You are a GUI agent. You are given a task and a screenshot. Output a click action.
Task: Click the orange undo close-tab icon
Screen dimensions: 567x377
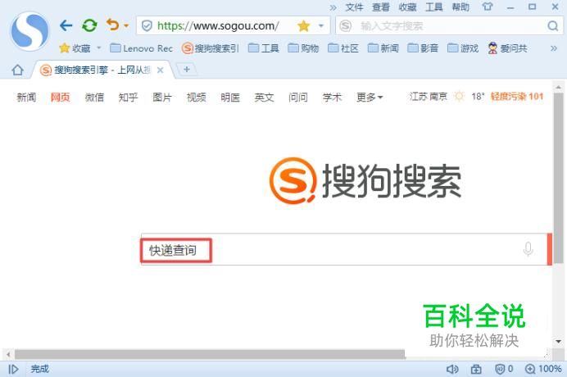pos(113,25)
